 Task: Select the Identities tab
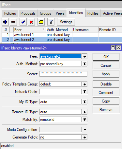(x=76, y=13)
